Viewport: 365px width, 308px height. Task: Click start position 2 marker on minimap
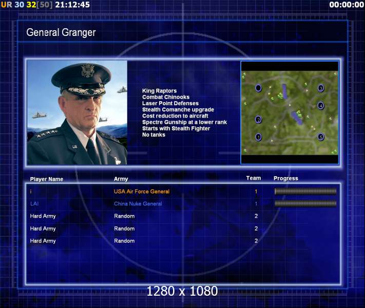(258, 120)
